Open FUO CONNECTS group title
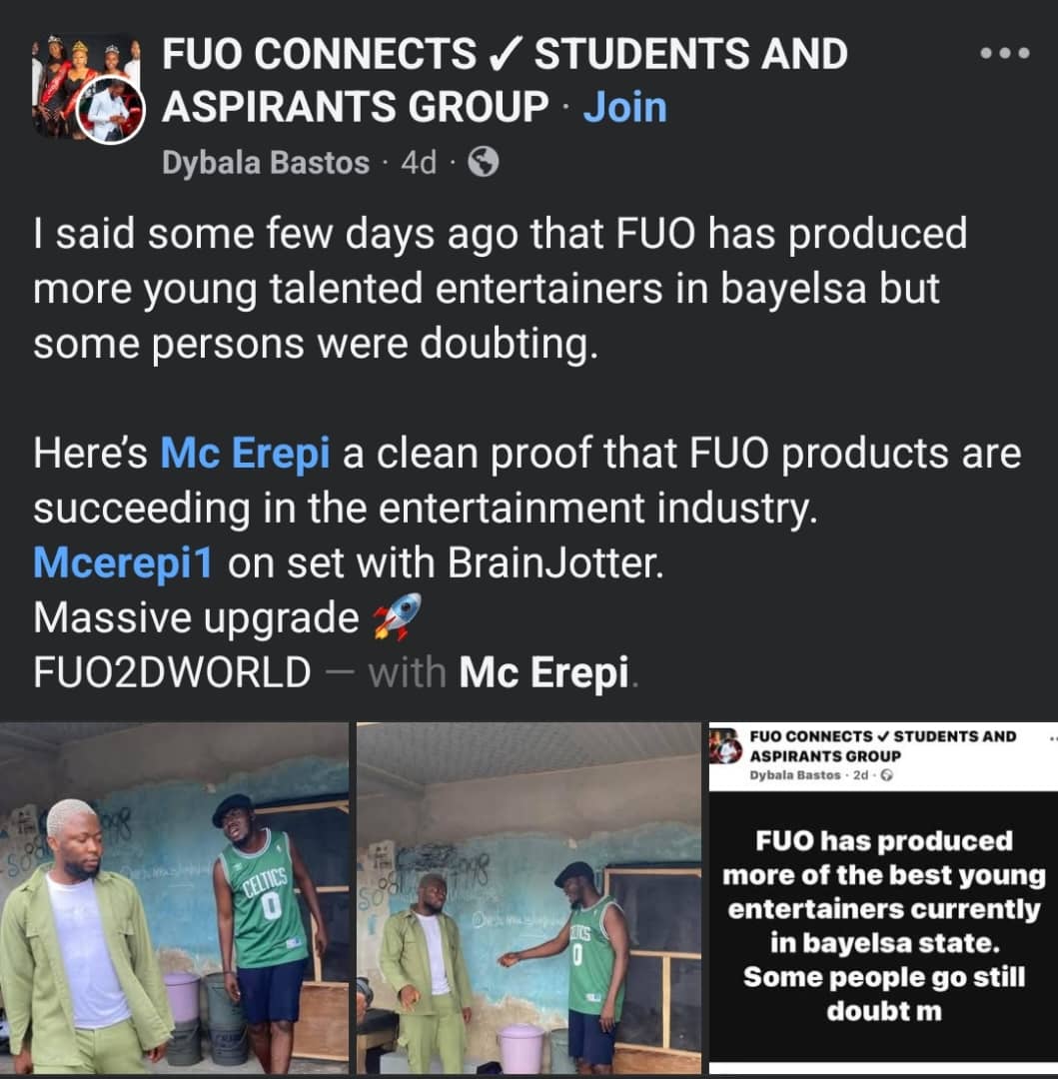This screenshot has height=1079, width=1058. point(505,80)
